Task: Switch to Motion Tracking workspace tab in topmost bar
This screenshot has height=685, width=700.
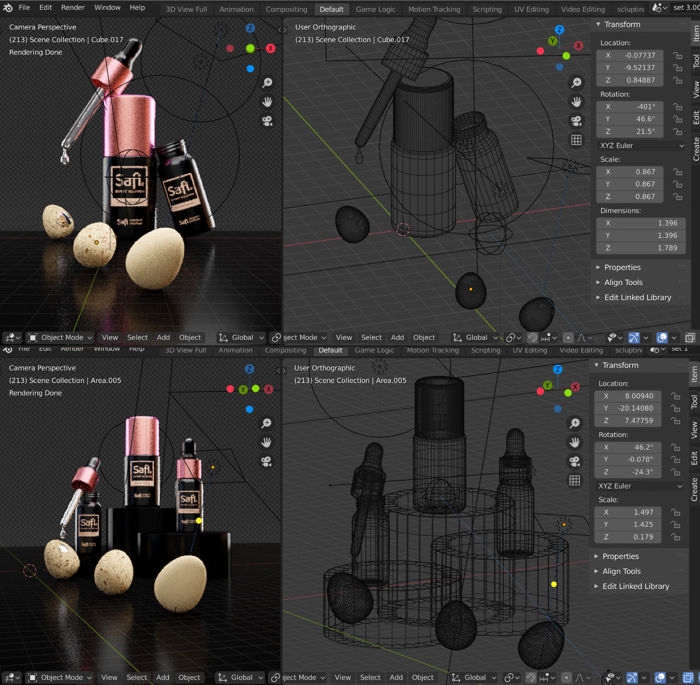Action: [x=434, y=9]
